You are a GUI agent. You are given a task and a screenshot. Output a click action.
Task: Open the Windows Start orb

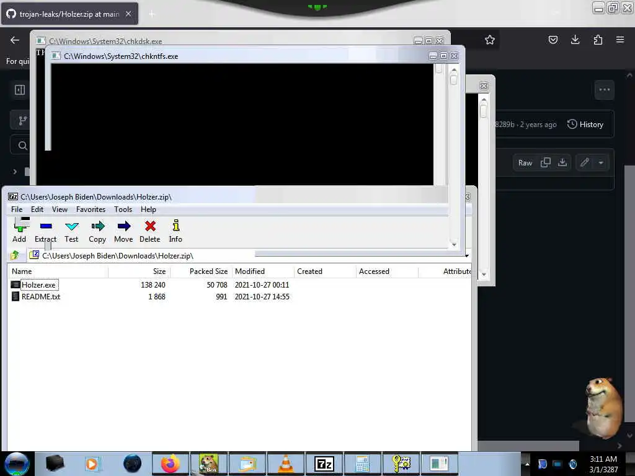click(x=17, y=464)
